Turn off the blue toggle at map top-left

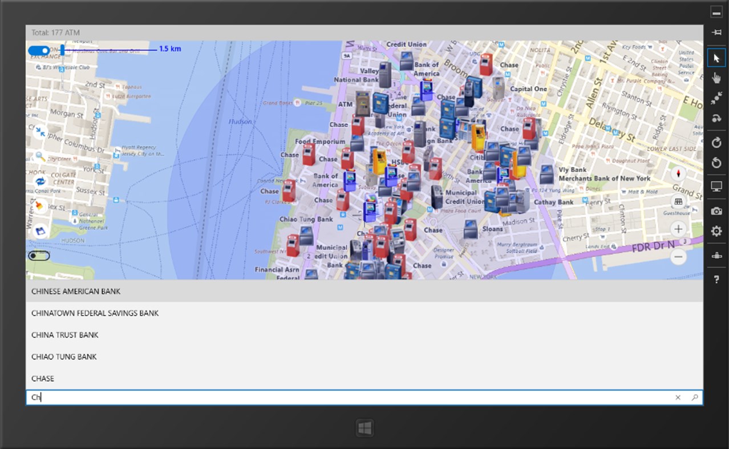(x=39, y=51)
